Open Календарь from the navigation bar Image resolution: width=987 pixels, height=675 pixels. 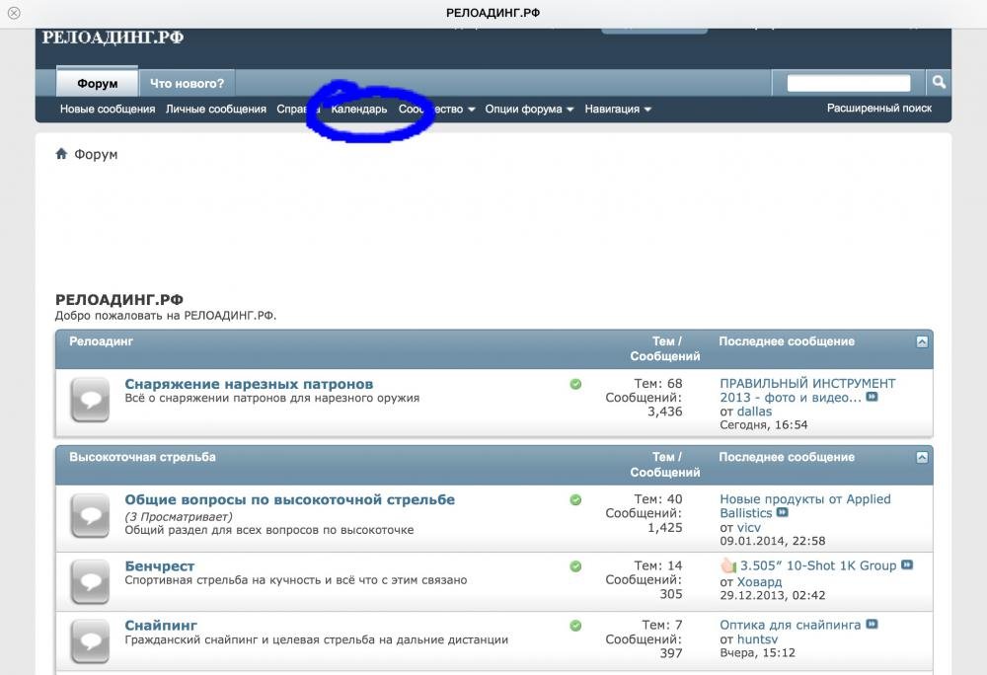pyautogui.click(x=359, y=110)
